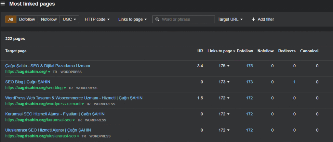Click the Target page column header

tap(16, 51)
